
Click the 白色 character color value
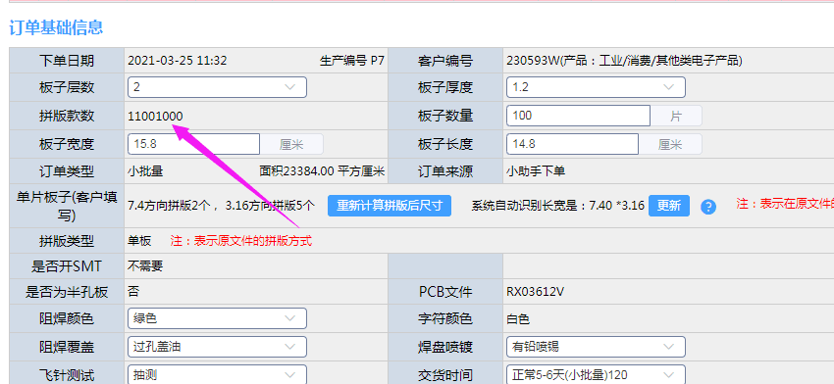coord(518,319)
